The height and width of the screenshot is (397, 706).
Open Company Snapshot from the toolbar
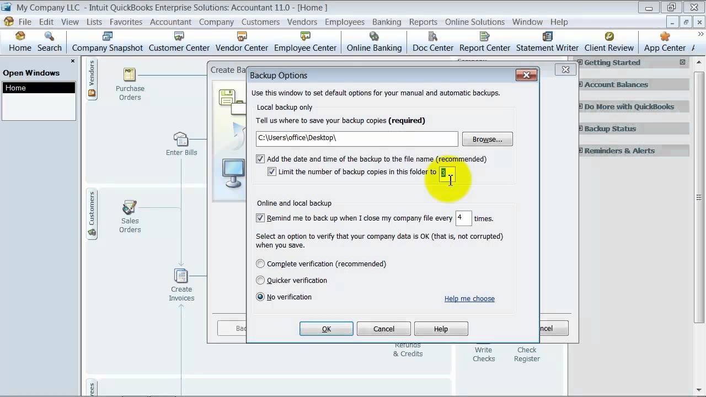[x=108, y=42]
